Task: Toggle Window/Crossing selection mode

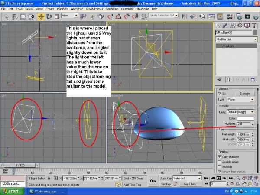Action: tap(31, 16)
